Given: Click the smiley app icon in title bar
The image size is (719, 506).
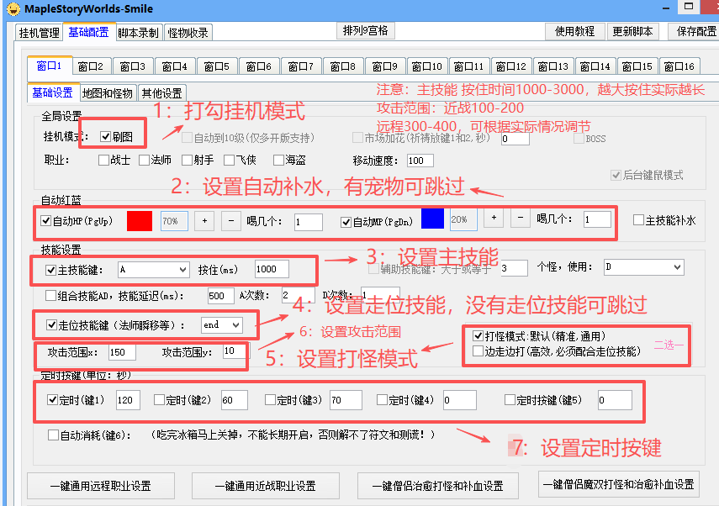Looking at the screenshot, I should (12, 8).
